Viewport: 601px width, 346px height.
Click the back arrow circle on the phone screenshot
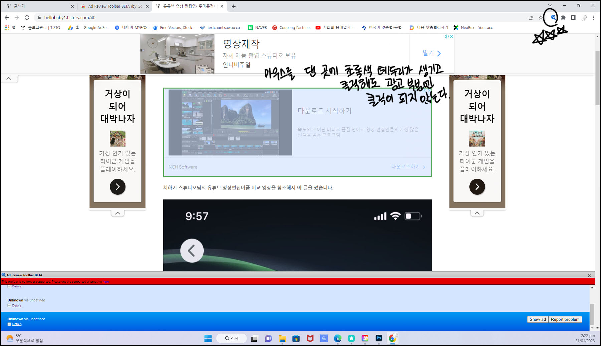[x=192, y=251]
